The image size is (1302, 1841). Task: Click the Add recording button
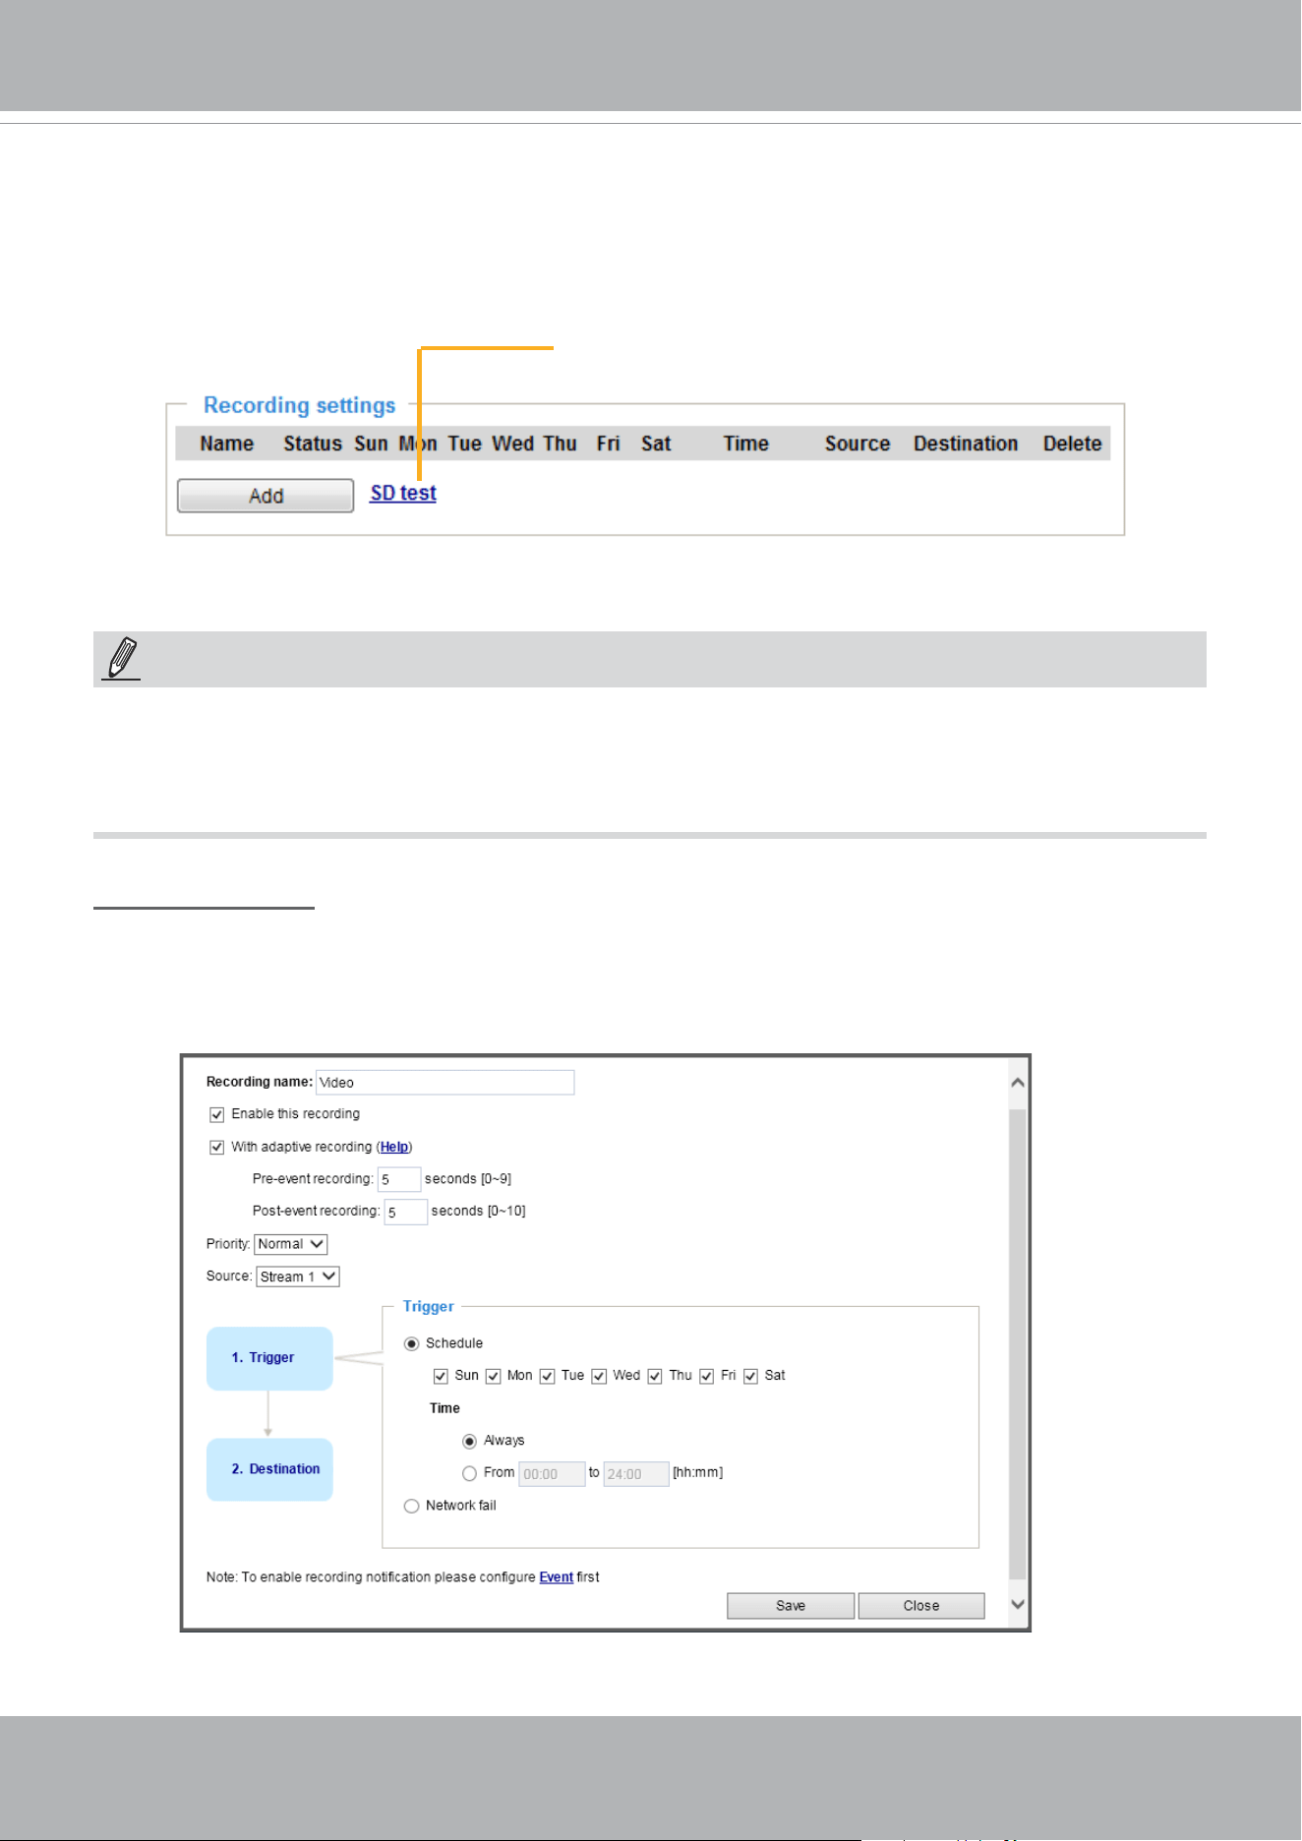[266, 496]
